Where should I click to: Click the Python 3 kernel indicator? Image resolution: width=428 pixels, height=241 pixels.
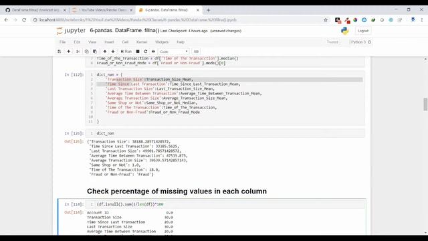360,42
